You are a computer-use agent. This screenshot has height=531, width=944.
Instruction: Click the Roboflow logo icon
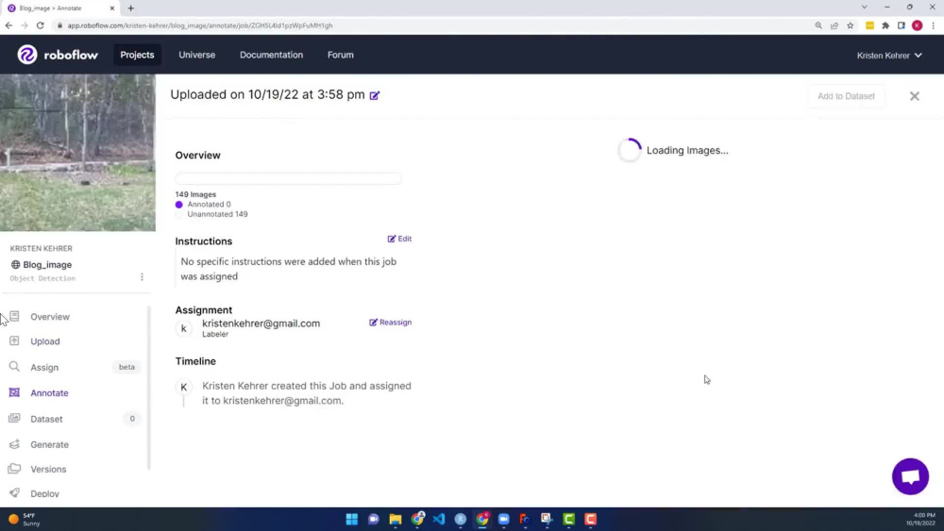(27, 55)
